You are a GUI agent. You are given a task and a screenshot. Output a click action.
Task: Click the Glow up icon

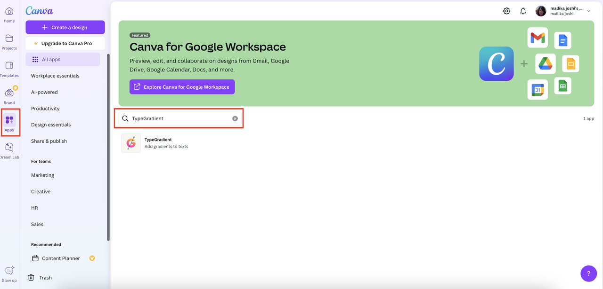[9, 271]
